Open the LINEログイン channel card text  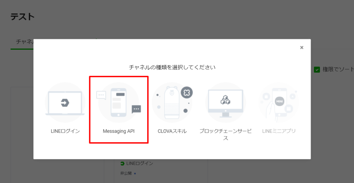140,163
